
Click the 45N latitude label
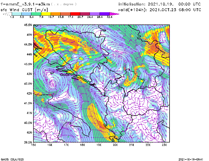pos(29,35)
